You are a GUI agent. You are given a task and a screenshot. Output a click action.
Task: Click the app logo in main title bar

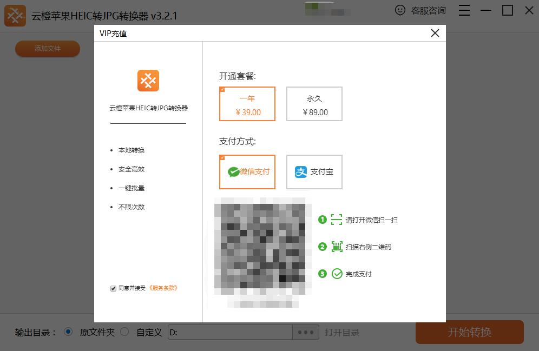[x=15, y=16]
